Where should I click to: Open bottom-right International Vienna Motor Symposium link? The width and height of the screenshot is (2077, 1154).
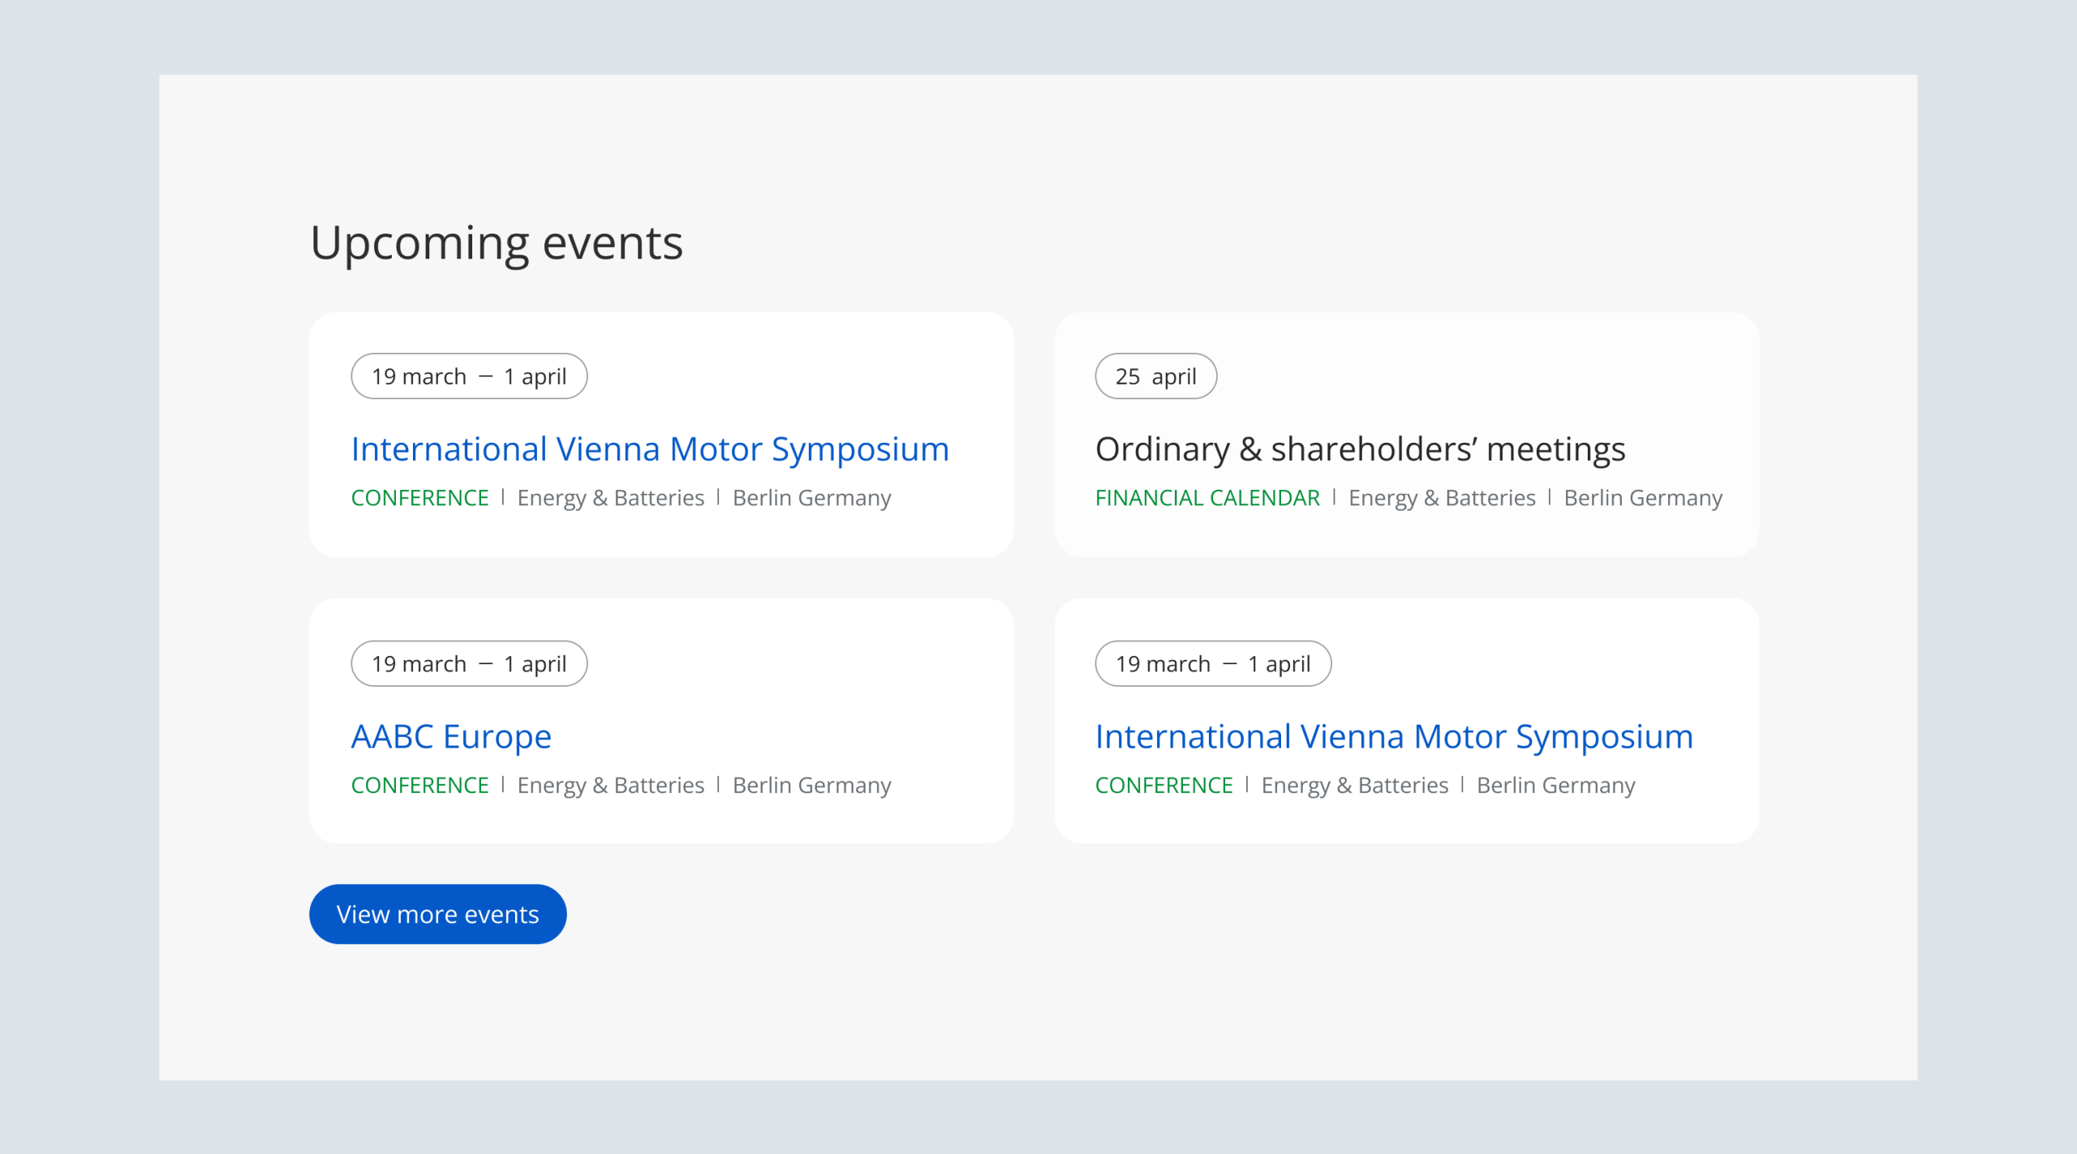pyautogui.click(x=1394, y=736)
